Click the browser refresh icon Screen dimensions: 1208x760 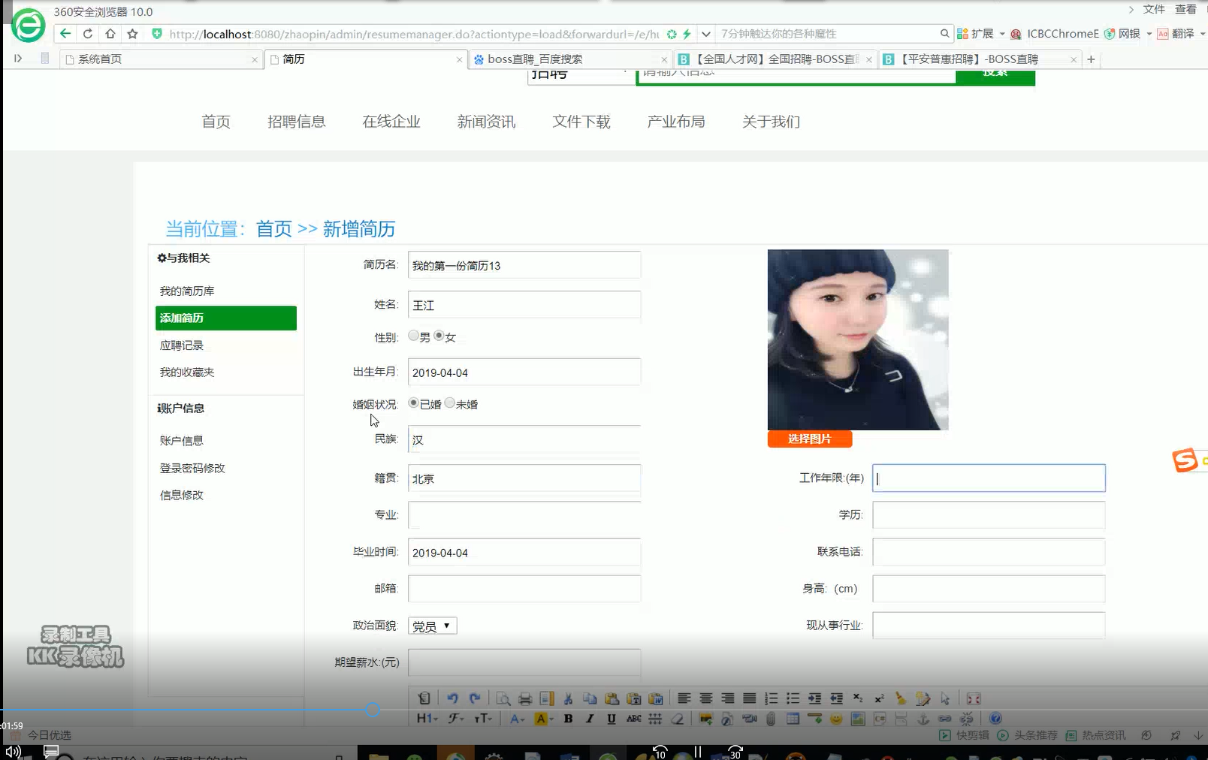tap(88, 34)
